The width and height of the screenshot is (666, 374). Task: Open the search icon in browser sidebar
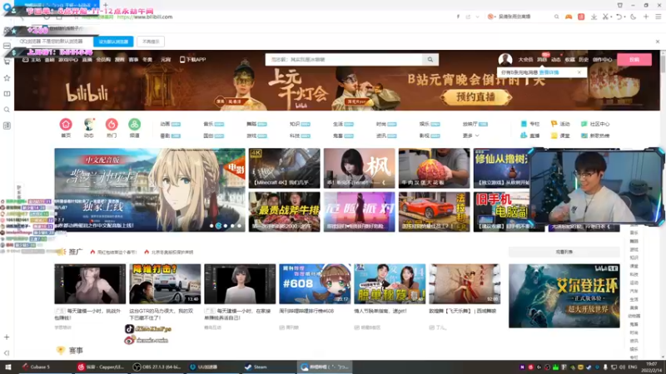[7, 110]
